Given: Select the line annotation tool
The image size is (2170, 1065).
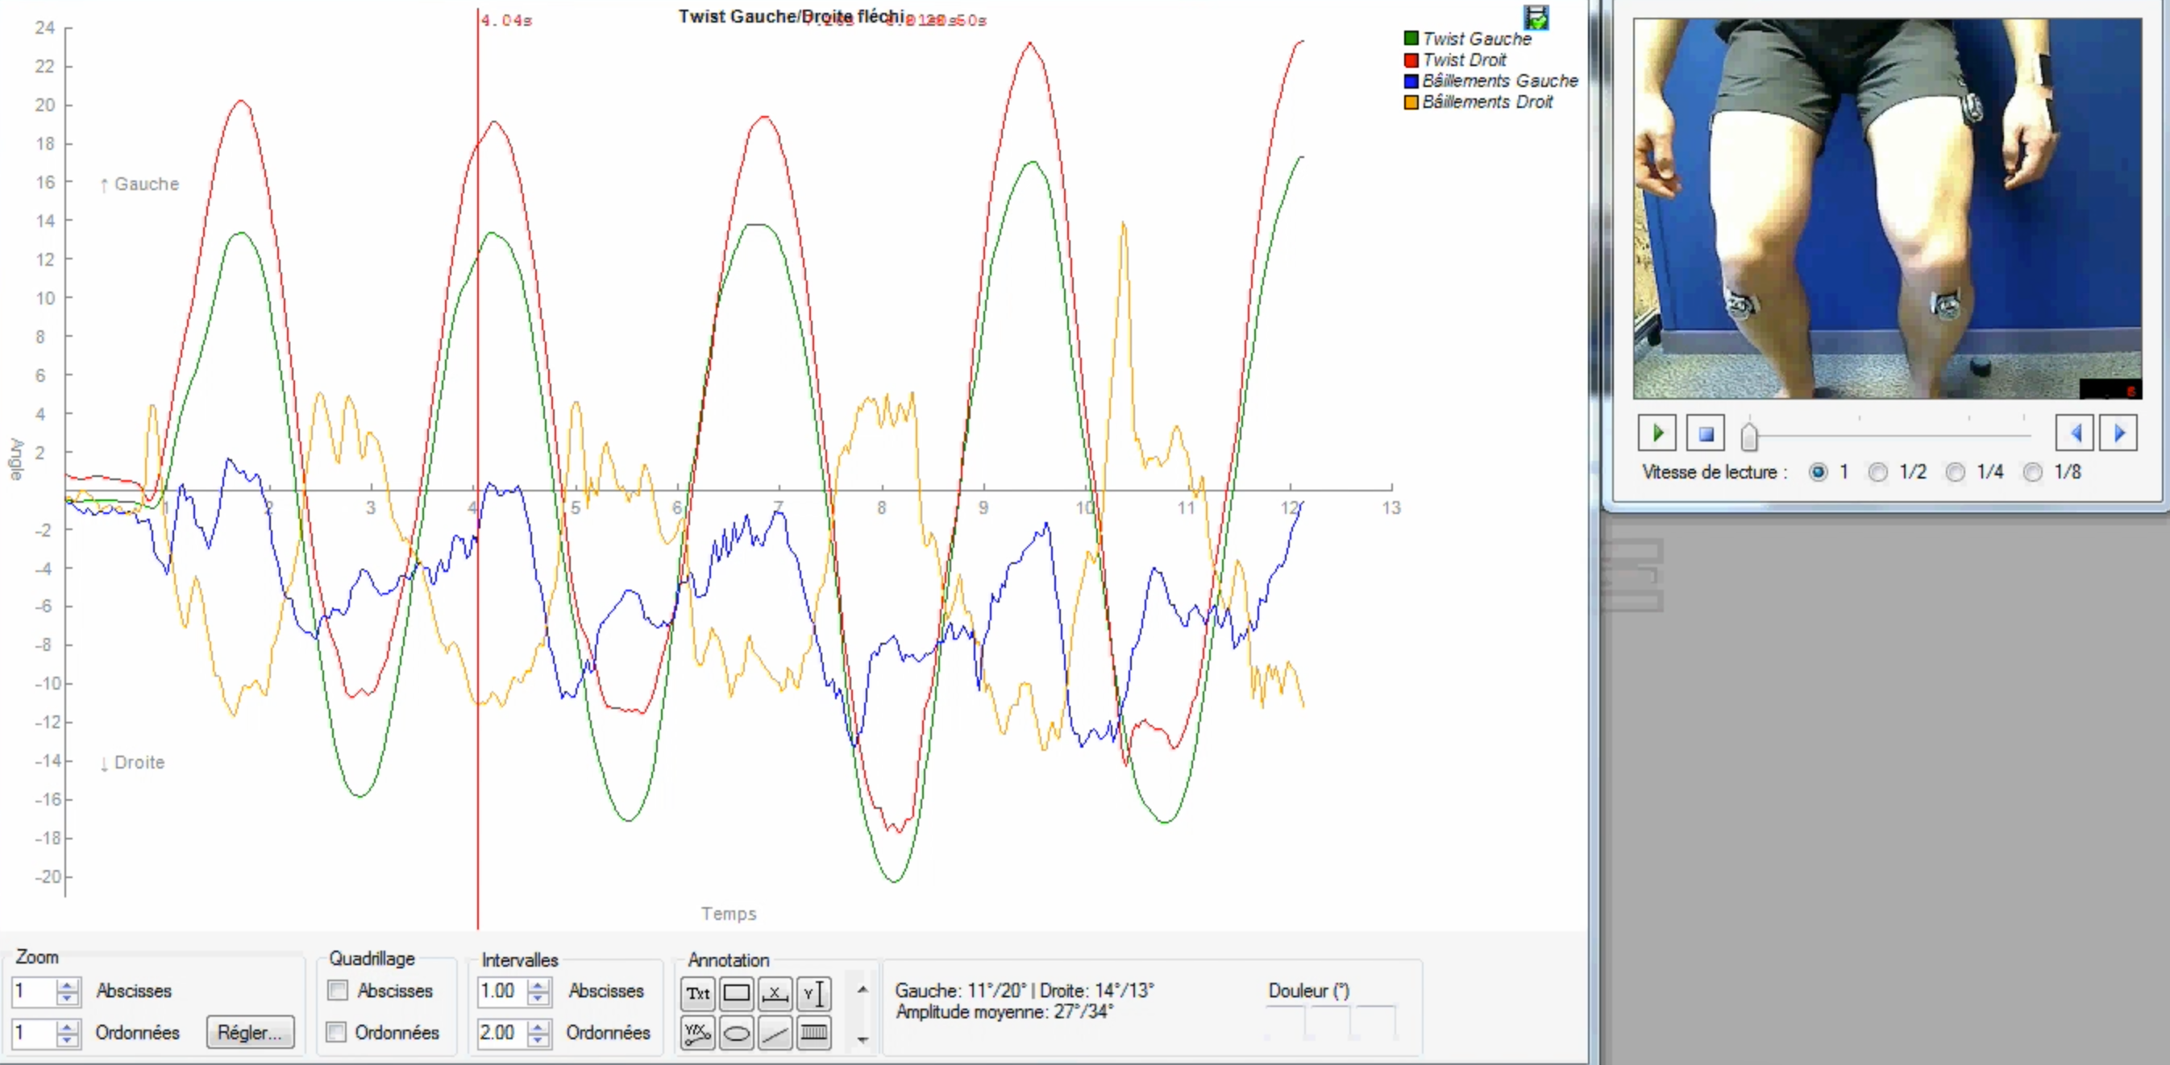Looking at the screenshot, I should coord(775,1033).
